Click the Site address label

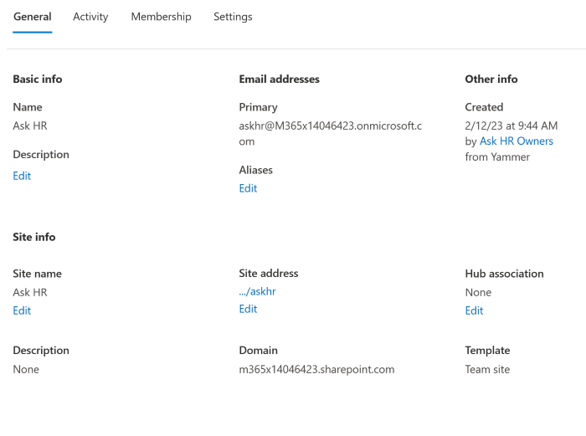(269, 274)
